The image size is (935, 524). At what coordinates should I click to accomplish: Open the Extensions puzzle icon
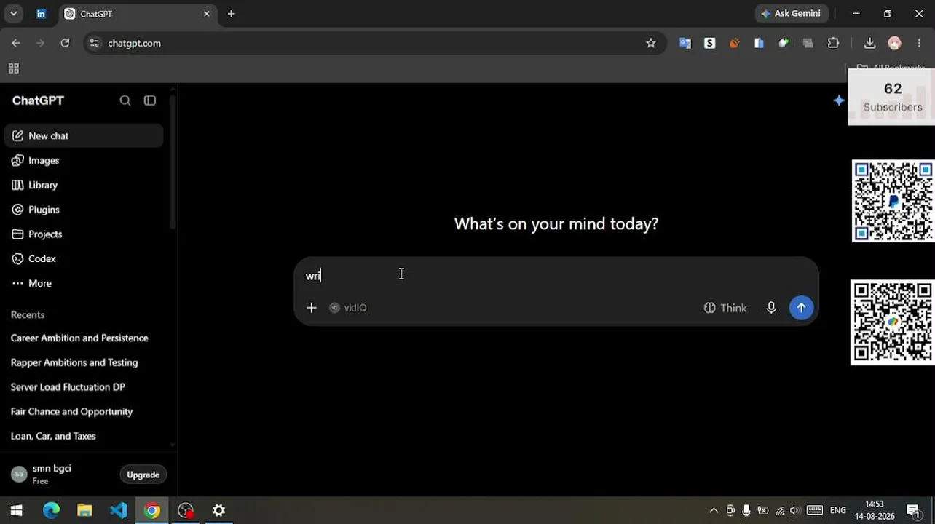[834, 43]
